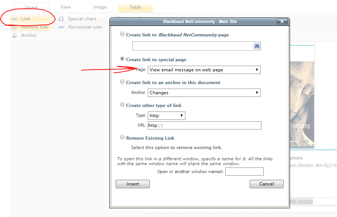
Task: Click the Blackbaud NetCommunity - Main Site title
Action: tap(200, 21)
